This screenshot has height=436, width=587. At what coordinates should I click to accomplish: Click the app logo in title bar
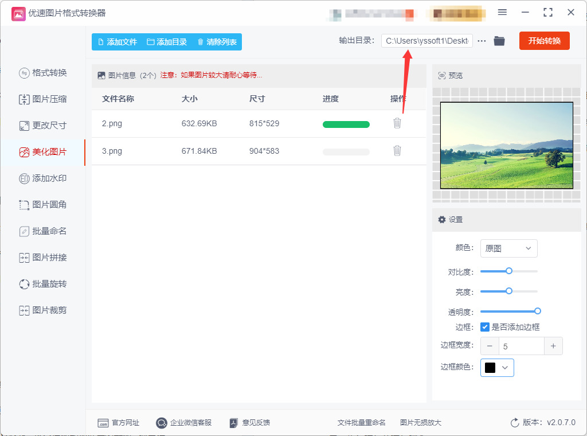click(x=18, y=14)
